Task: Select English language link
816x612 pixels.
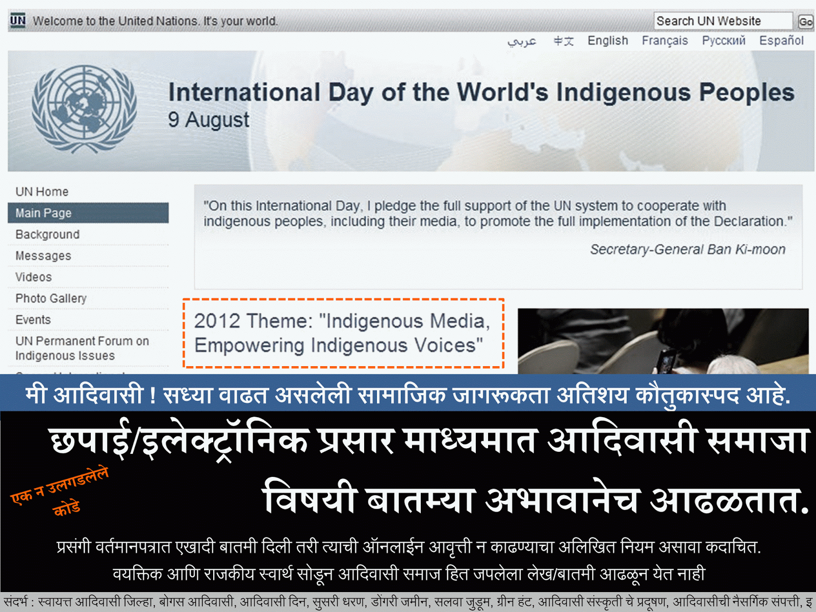Action: 607,41
